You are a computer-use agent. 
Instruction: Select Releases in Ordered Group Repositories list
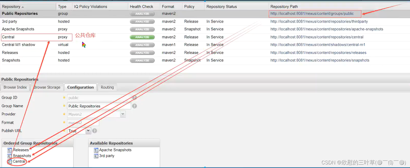pos(21,150)
